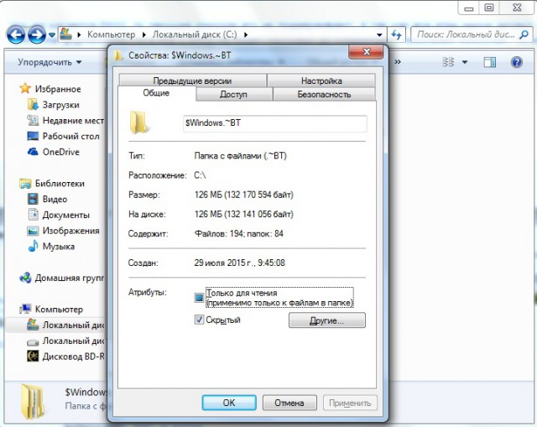This screenshot has height=427, width=537.
Task: Click Компьютер in the address bar
Action: tap(111, 34)
